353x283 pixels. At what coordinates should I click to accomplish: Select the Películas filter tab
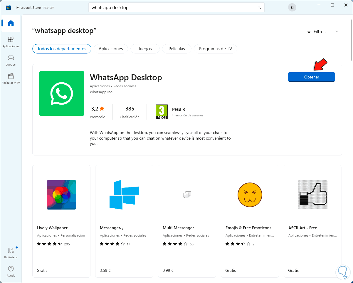click(177, 49)
